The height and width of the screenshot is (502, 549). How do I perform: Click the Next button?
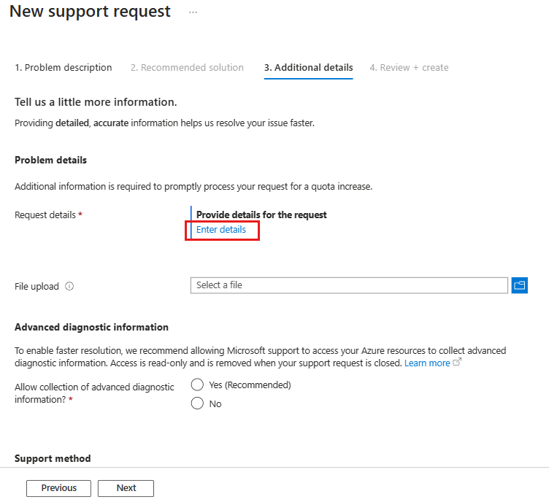126,488
